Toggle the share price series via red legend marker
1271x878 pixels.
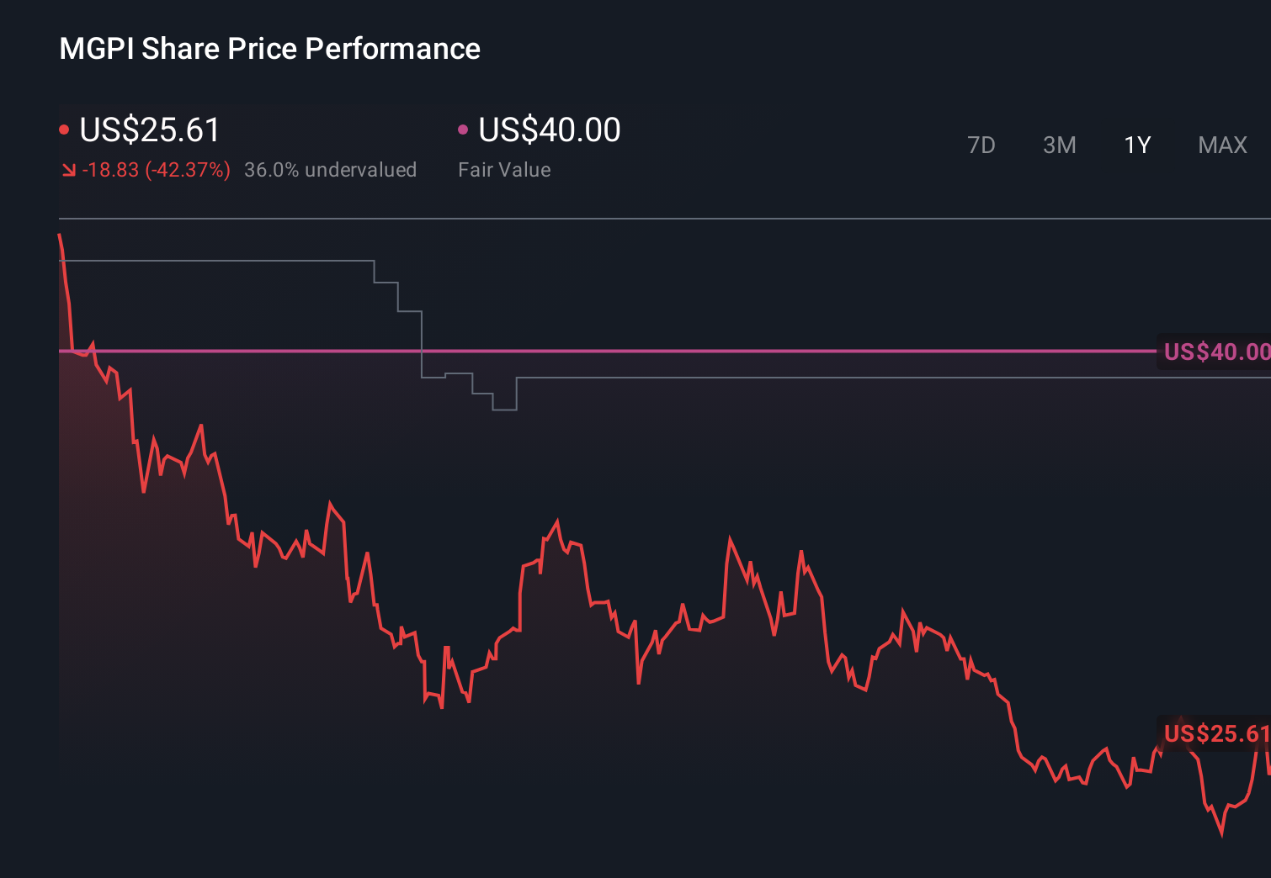66,129
